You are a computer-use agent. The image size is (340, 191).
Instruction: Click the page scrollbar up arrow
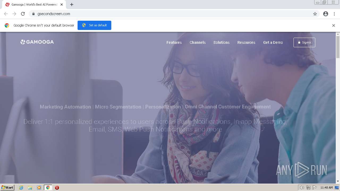[x=338, y=34]
